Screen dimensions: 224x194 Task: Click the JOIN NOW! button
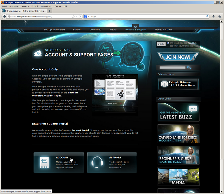[178, 57]
